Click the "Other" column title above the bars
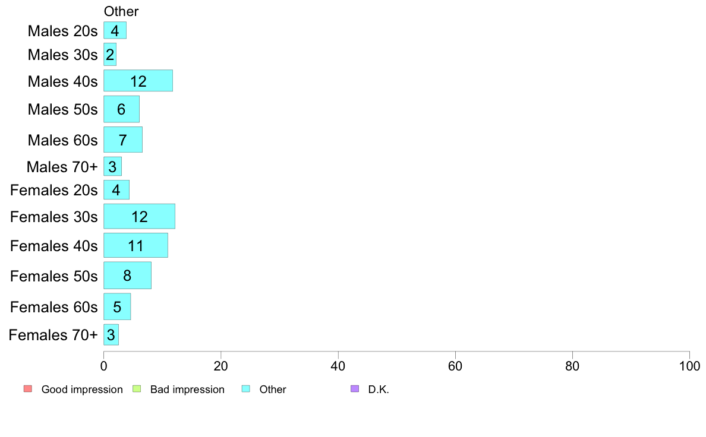The width and height of the screenshot is (706, 437). (121, 11)
